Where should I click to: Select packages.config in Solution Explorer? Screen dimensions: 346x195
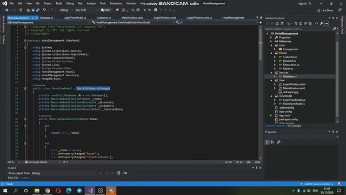(x=288, y=119)
